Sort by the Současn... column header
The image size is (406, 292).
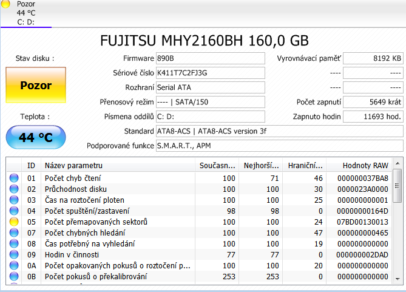pyautogui.click(x=217, y=166)
